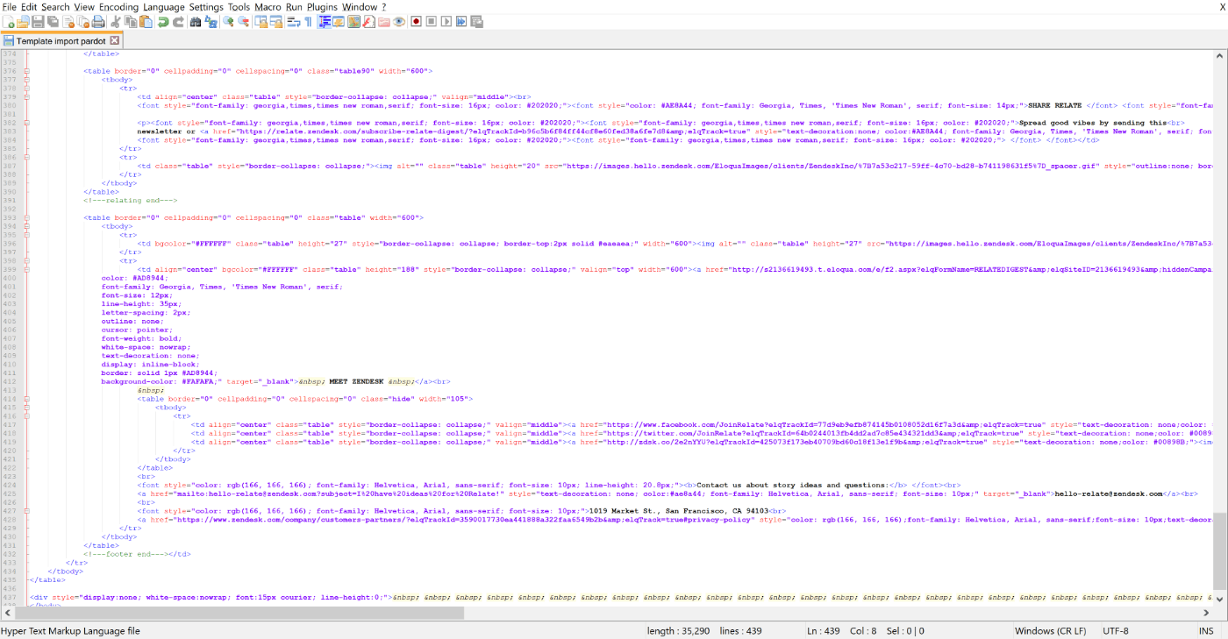Toggle synchronized horizontal scrolling

click(x=277, y=21)
